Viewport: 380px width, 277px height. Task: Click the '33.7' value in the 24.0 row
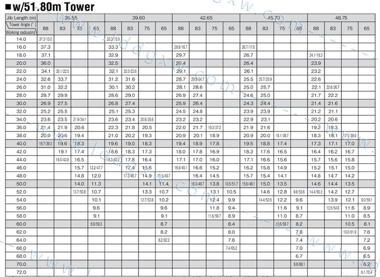click(63, 79)
